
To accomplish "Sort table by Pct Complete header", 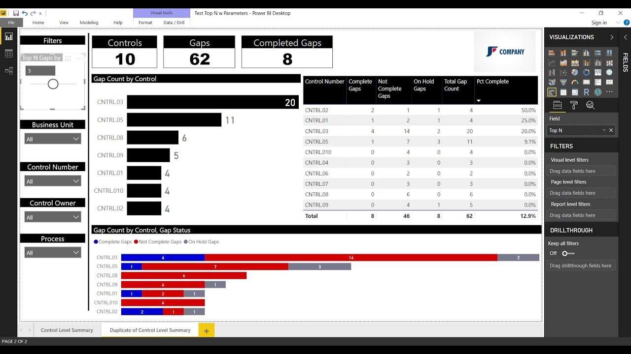I will click(492, 82).
